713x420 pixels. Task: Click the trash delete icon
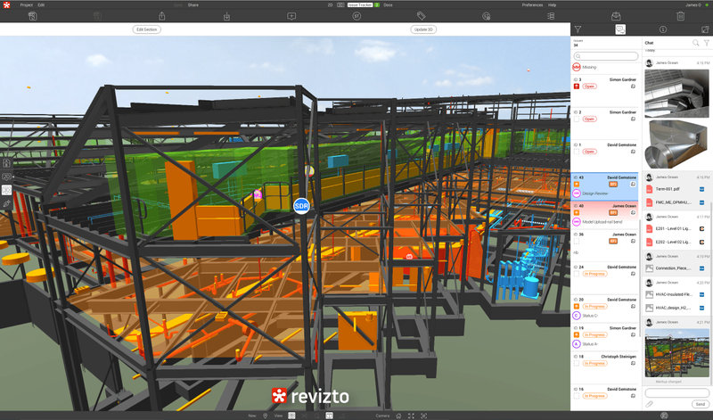[680, 16]
